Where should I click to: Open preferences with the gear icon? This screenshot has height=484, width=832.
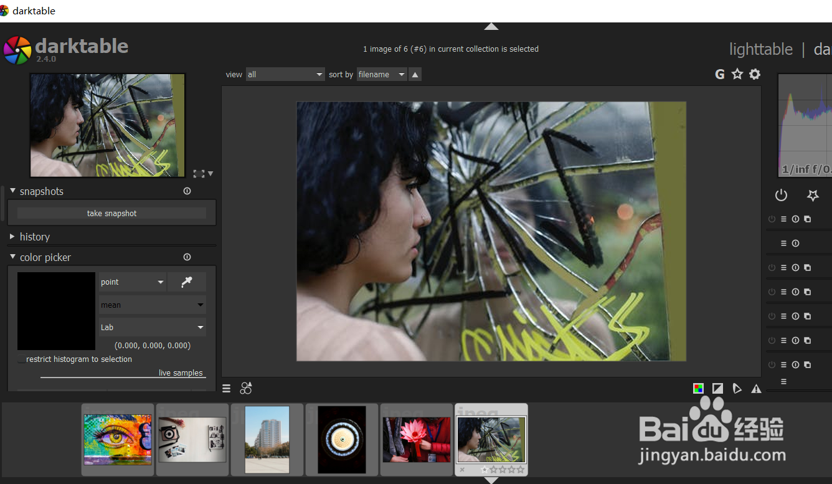755,74
